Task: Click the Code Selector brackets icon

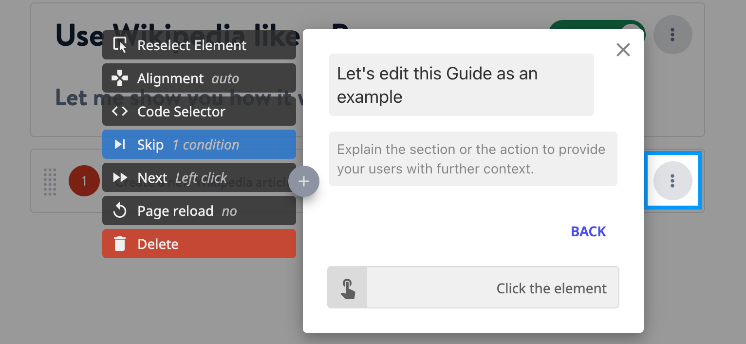Action: coord(119,112)
